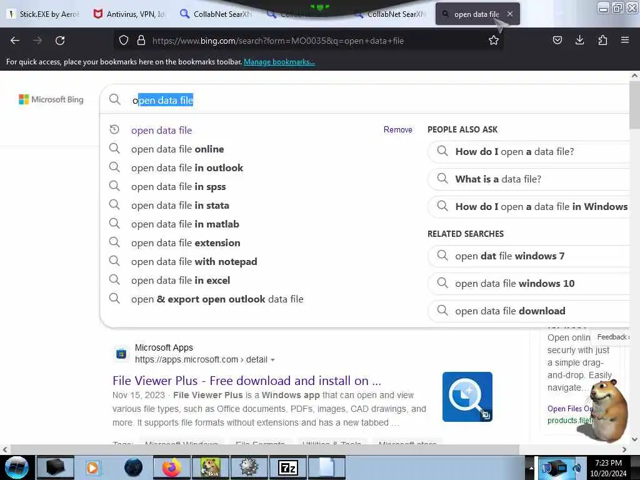Click the Manage bookmarks link
The width and height of the screenshot is (640, 480).
tap(279, 62)
